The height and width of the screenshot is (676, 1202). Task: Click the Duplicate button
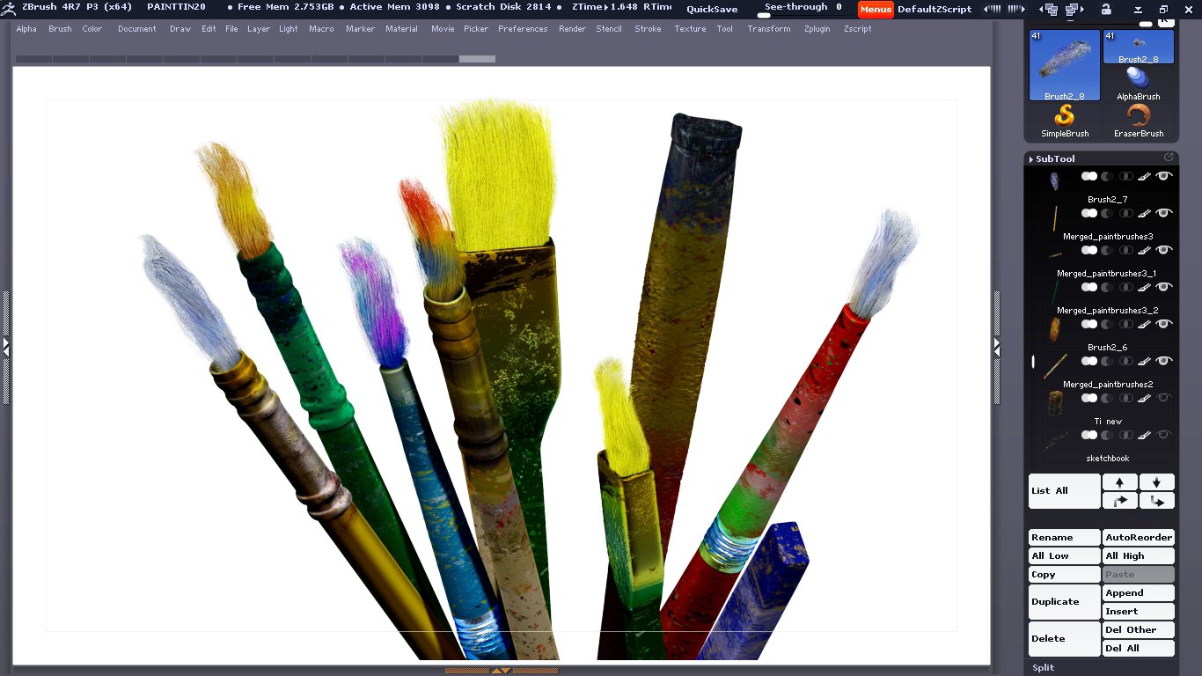click(x=1064, y=602)
